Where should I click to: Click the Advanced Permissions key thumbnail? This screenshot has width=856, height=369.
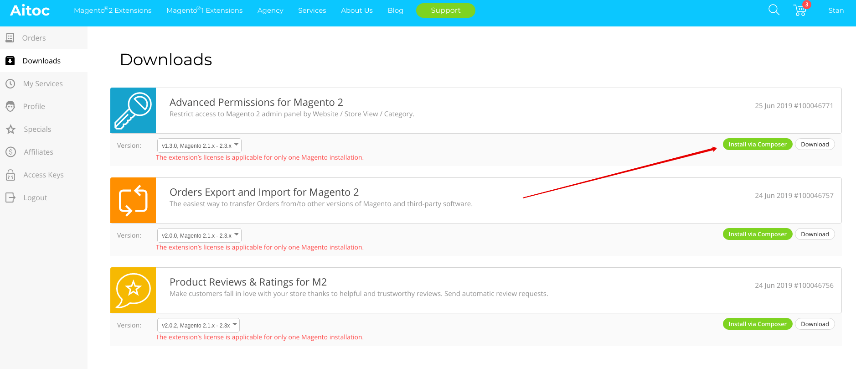coord(133,110)
